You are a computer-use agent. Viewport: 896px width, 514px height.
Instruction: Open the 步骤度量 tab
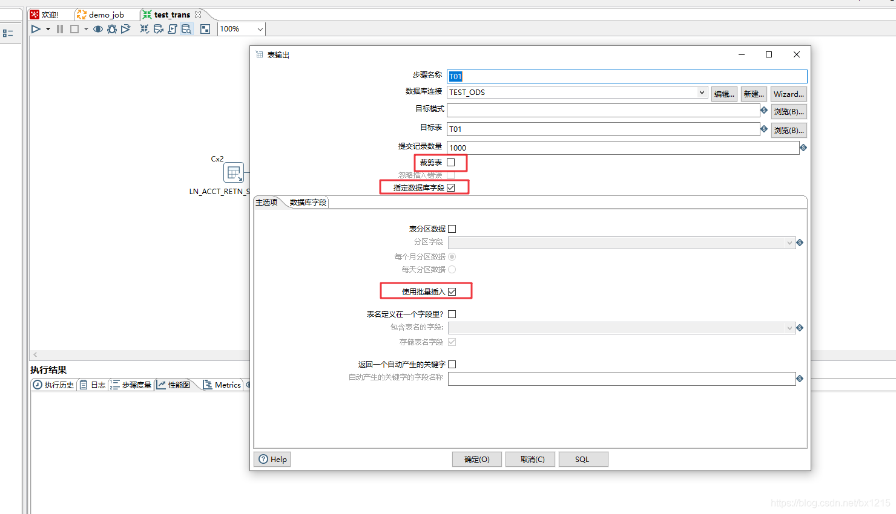(x=131, y=385)
